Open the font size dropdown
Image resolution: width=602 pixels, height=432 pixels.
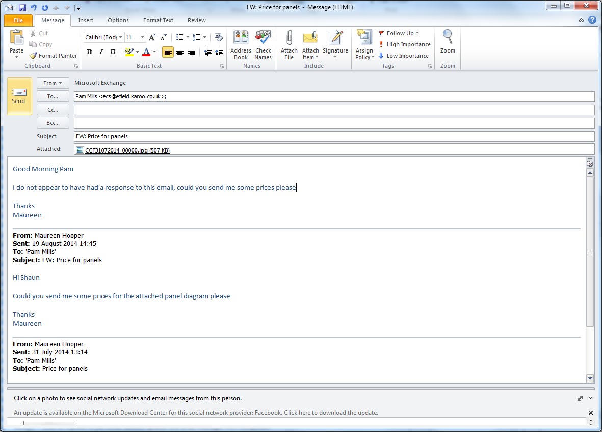[142, 37]
